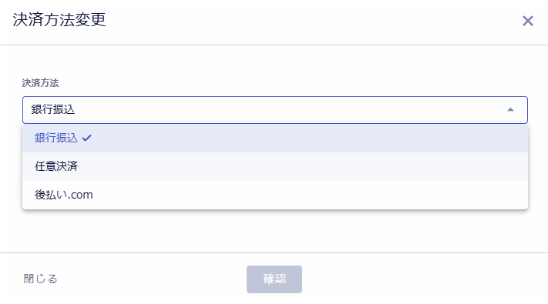Click the 決済方法 combo box field
548x304 pixels.
click(x=275, y=110)
